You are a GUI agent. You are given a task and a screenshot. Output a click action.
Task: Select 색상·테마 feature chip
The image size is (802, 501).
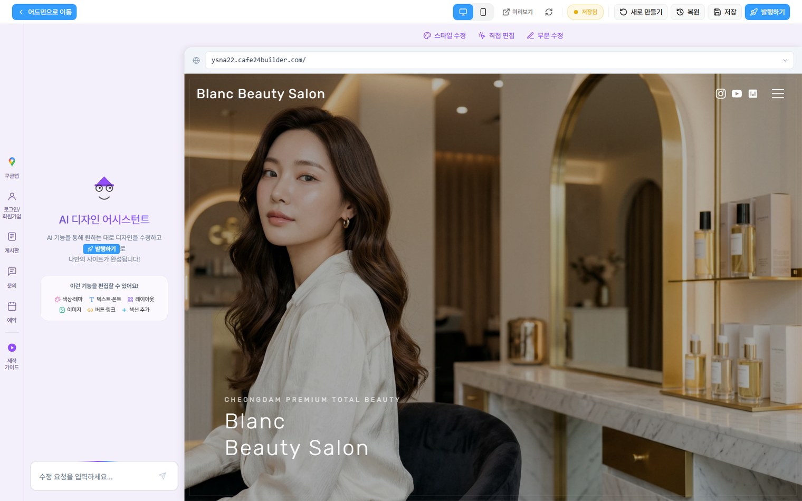69,299
